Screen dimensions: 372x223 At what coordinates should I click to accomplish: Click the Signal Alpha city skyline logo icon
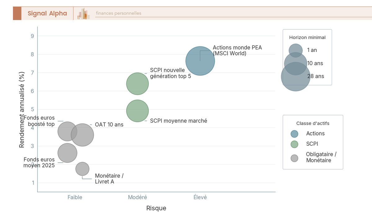[84, 14]
